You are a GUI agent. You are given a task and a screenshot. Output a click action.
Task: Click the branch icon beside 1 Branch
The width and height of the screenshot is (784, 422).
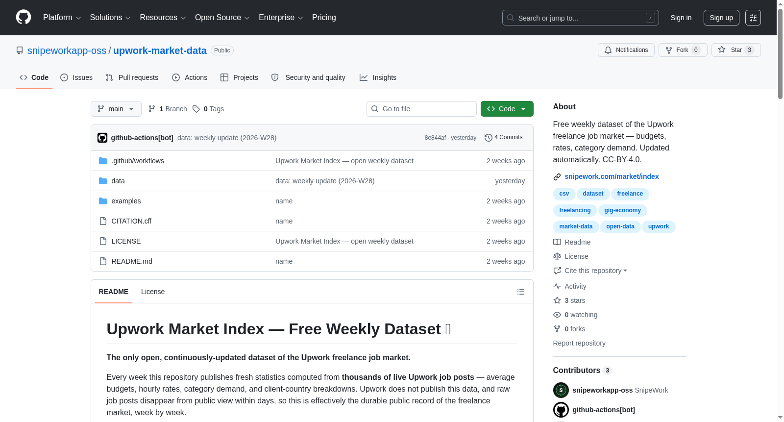(x=152, y=109)
